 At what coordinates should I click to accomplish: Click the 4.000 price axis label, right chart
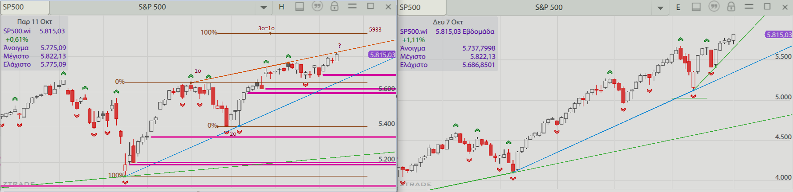pos(783,177)
